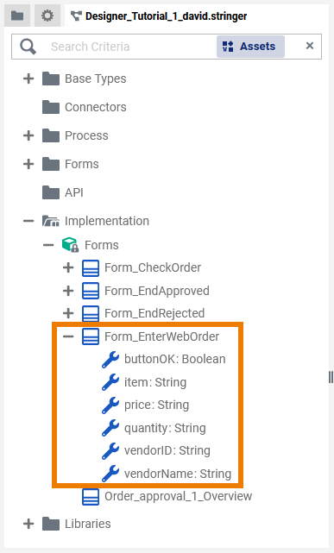
Task: Select the wrench icon for buttonOK
Action: (110, 360)
